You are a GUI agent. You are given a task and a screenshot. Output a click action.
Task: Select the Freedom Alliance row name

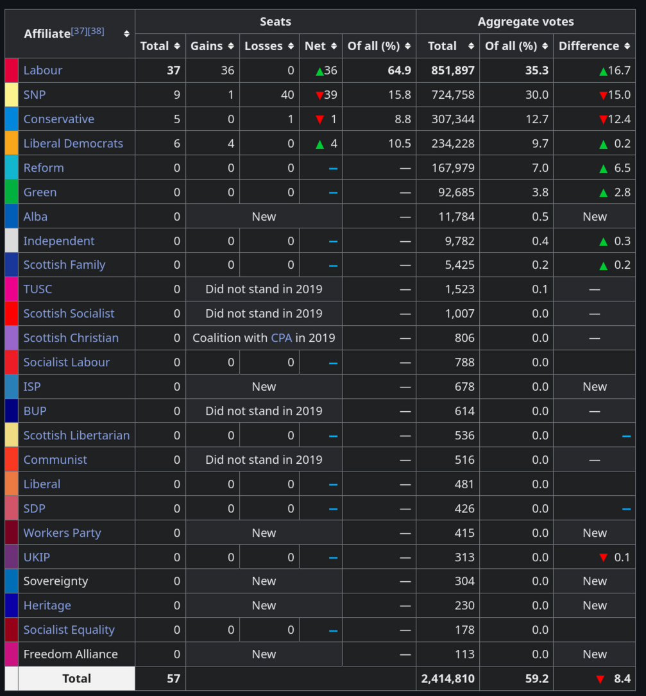point(71,654)
